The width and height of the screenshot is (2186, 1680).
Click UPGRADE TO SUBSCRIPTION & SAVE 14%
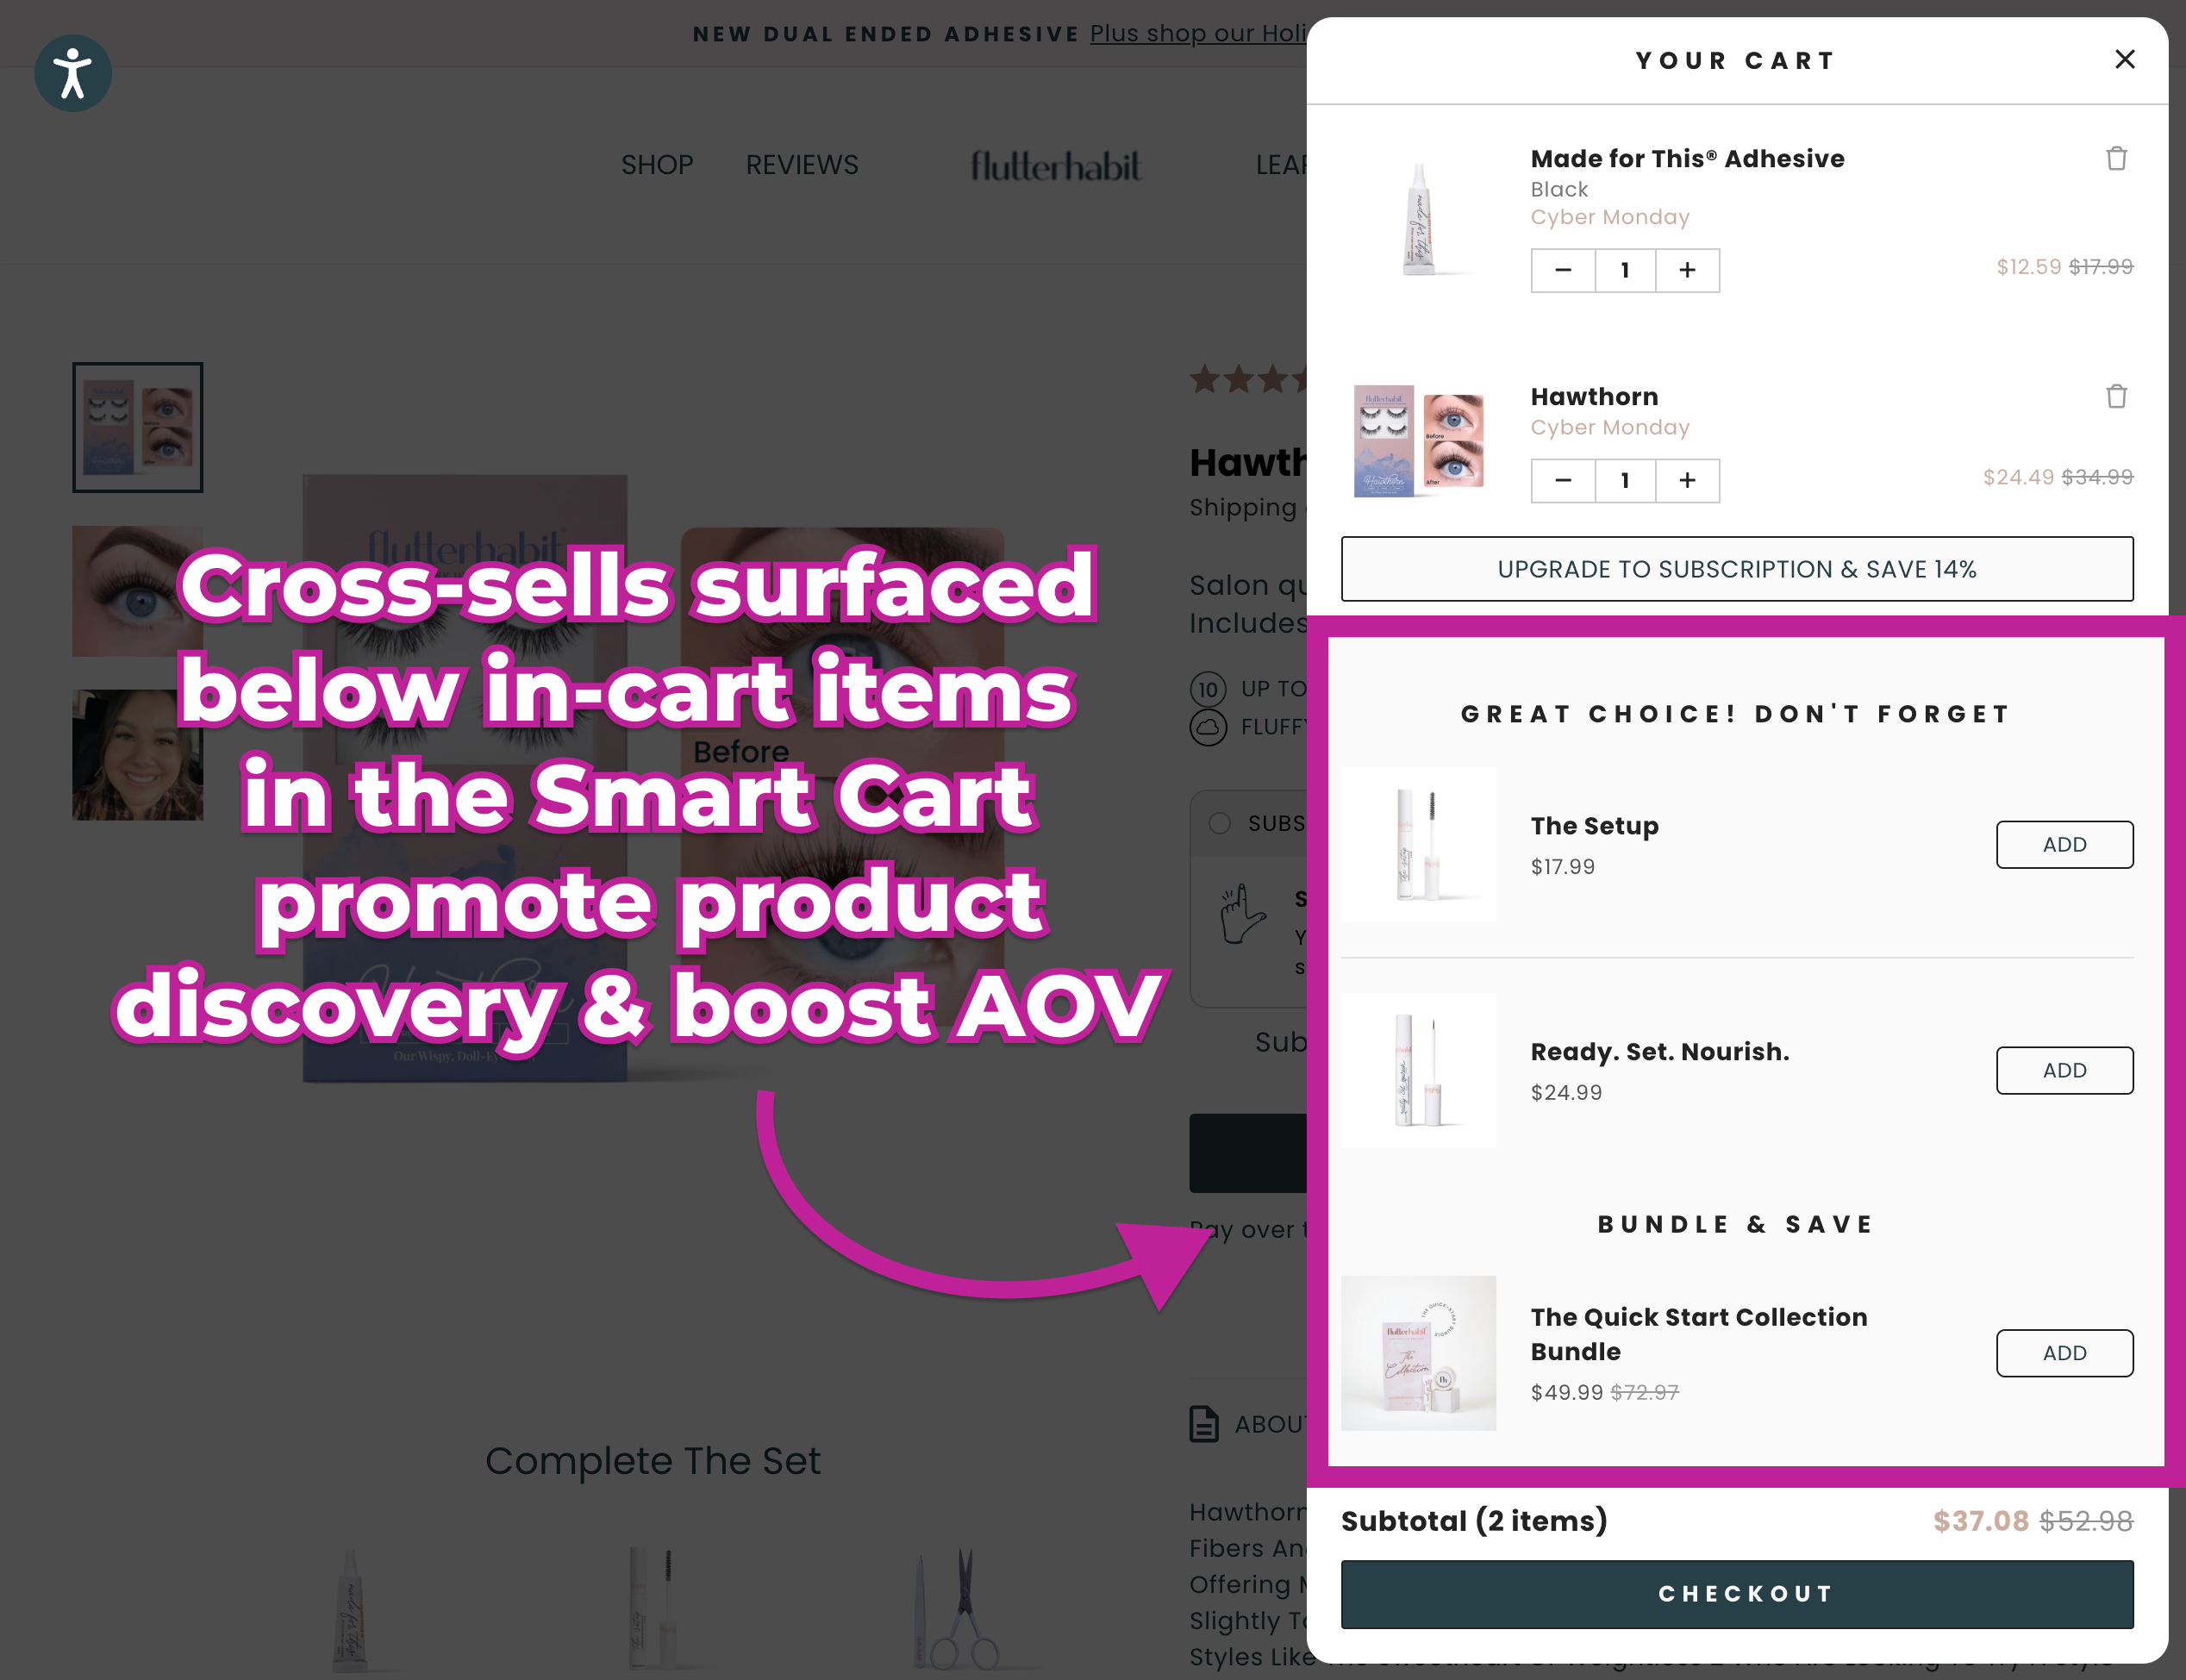click(1736, 568)
